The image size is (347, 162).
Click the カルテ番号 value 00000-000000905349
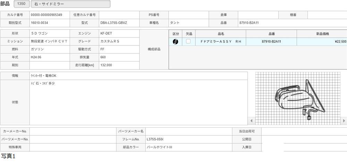(50, 15)
